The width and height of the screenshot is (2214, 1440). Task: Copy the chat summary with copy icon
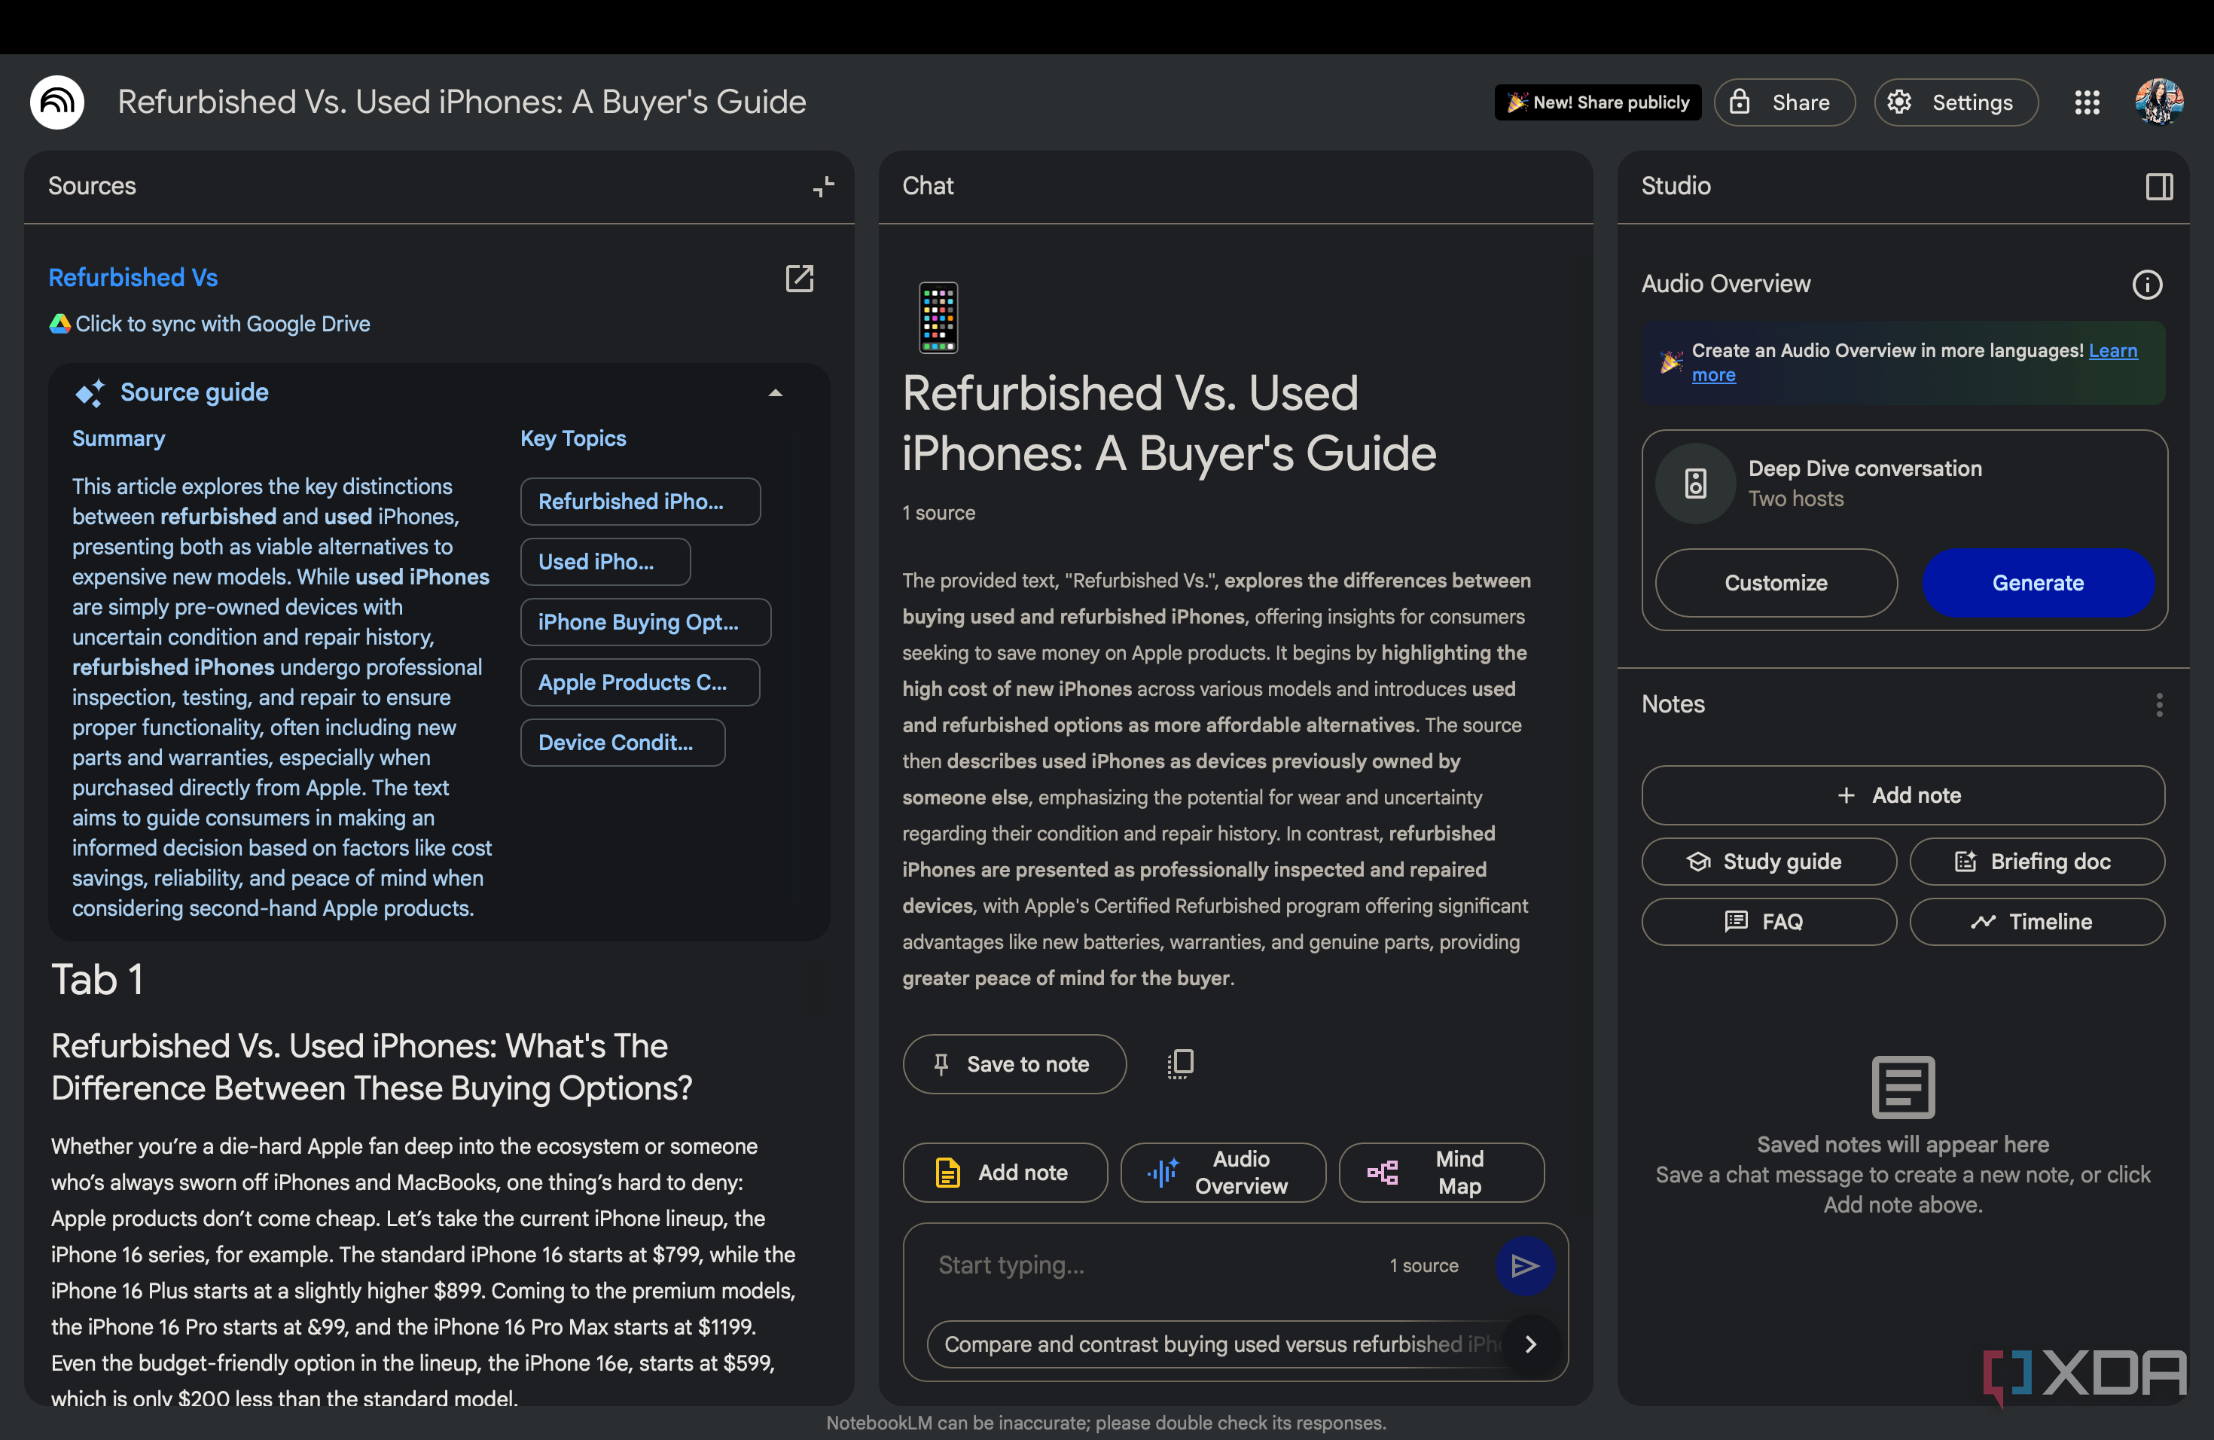(1181, 1063)
